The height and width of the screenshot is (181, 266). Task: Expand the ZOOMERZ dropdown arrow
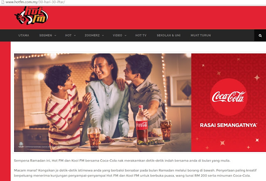click(103, 35)
